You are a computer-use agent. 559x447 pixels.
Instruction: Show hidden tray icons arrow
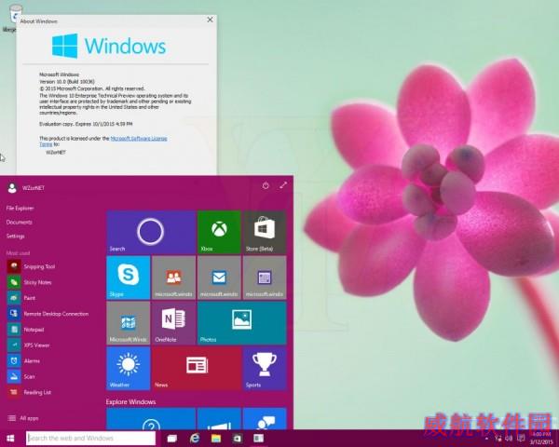(x=486, y=439)
